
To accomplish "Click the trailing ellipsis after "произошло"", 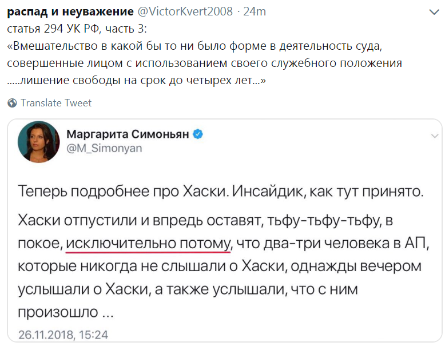I will pos(108,312).
